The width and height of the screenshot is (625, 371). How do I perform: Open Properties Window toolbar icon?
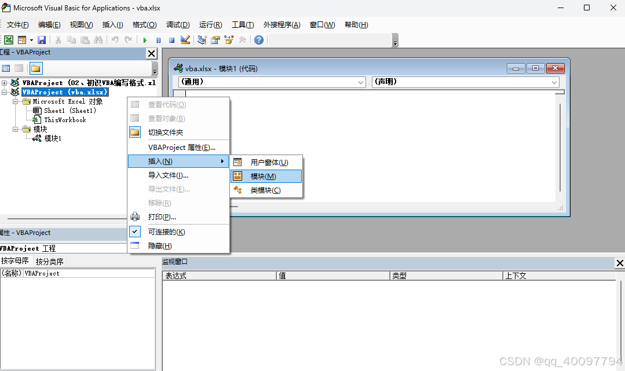(215, 40)
